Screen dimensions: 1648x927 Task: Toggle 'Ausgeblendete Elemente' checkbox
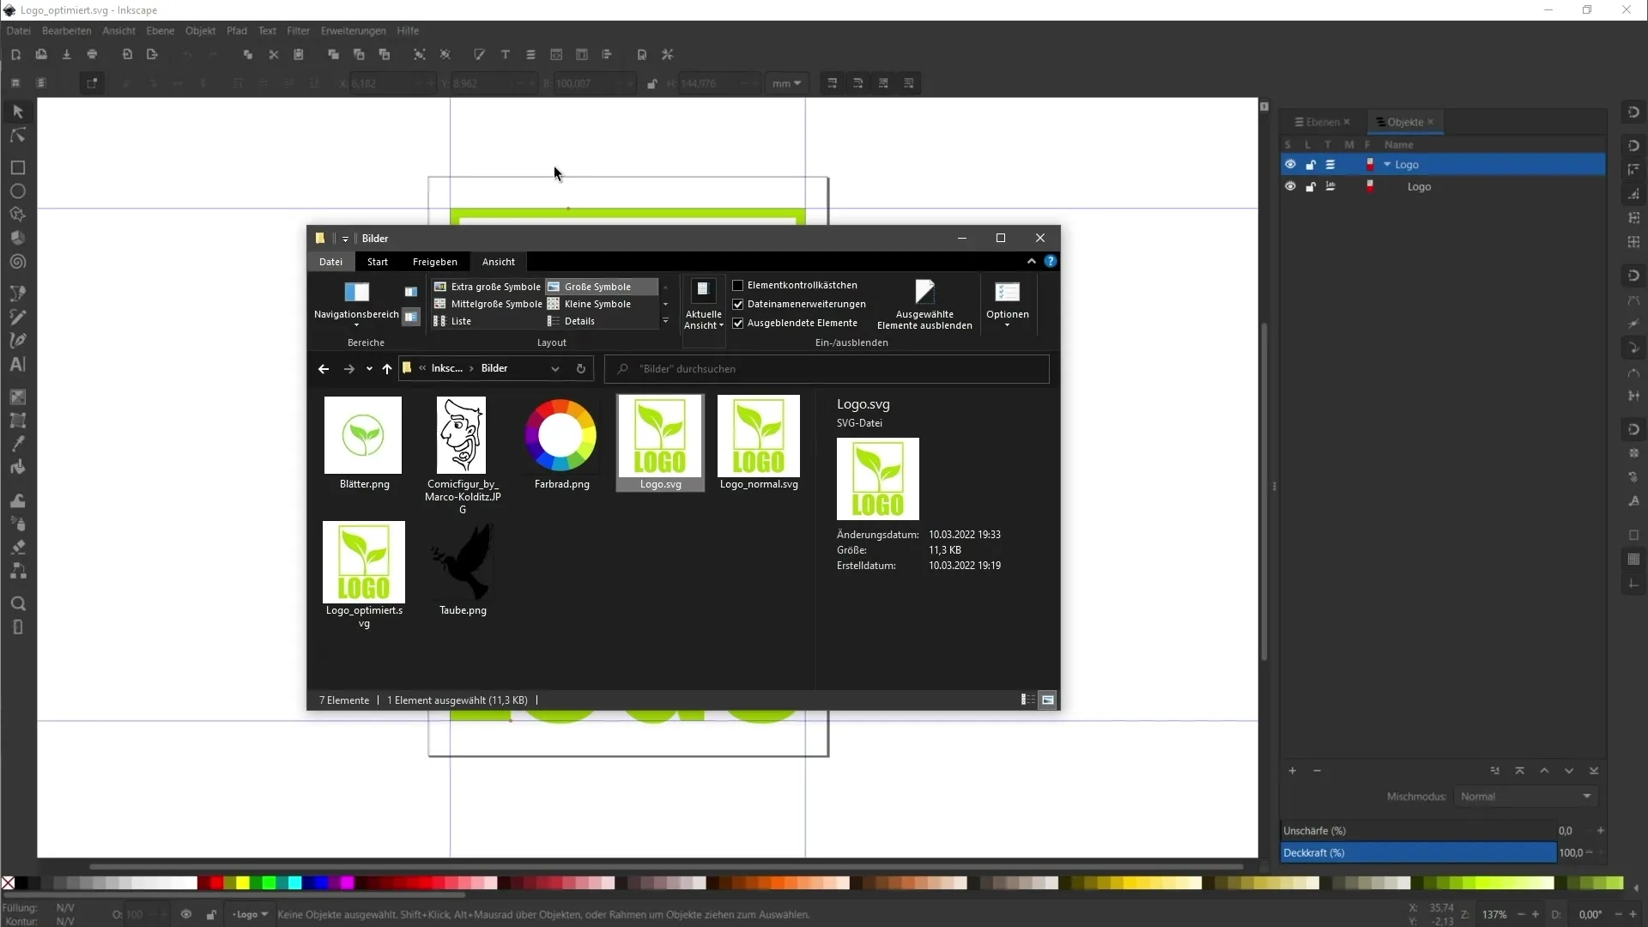pyautogui.click(x=736, y=322)
